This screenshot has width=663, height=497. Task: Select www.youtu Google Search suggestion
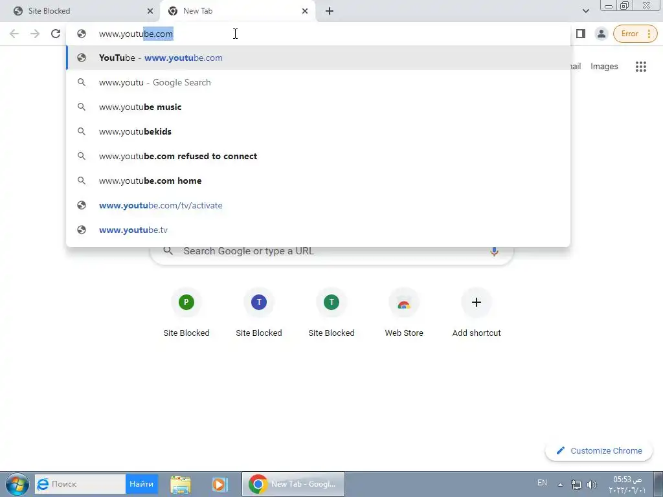[x=318, y=82]
